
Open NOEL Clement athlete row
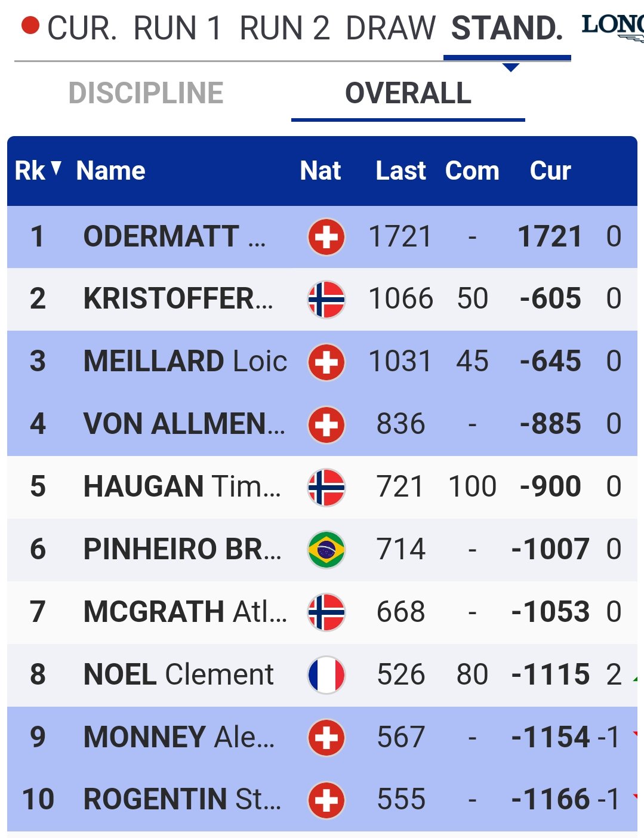322,675
